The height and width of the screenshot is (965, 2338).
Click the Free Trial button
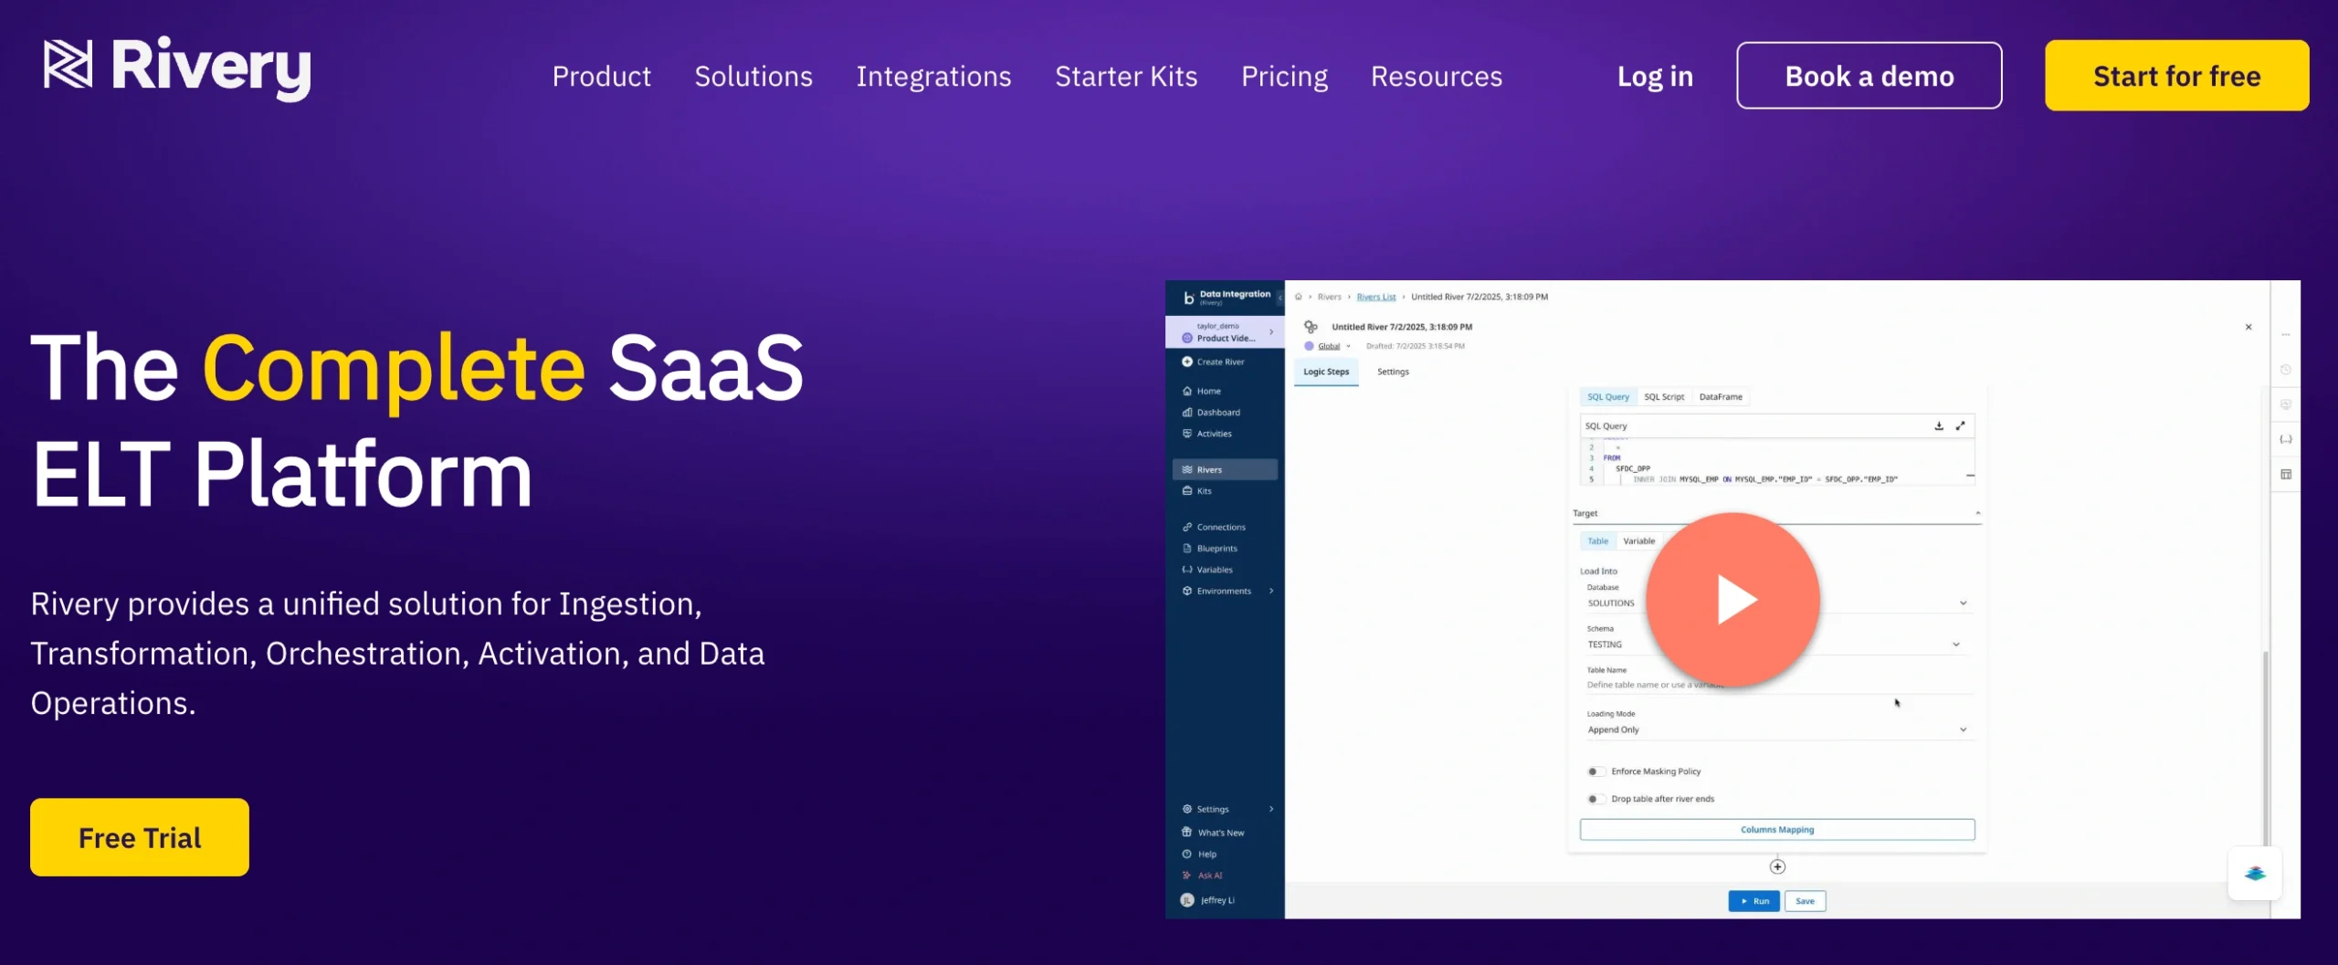pyautogui.click(x=140, y=837)
